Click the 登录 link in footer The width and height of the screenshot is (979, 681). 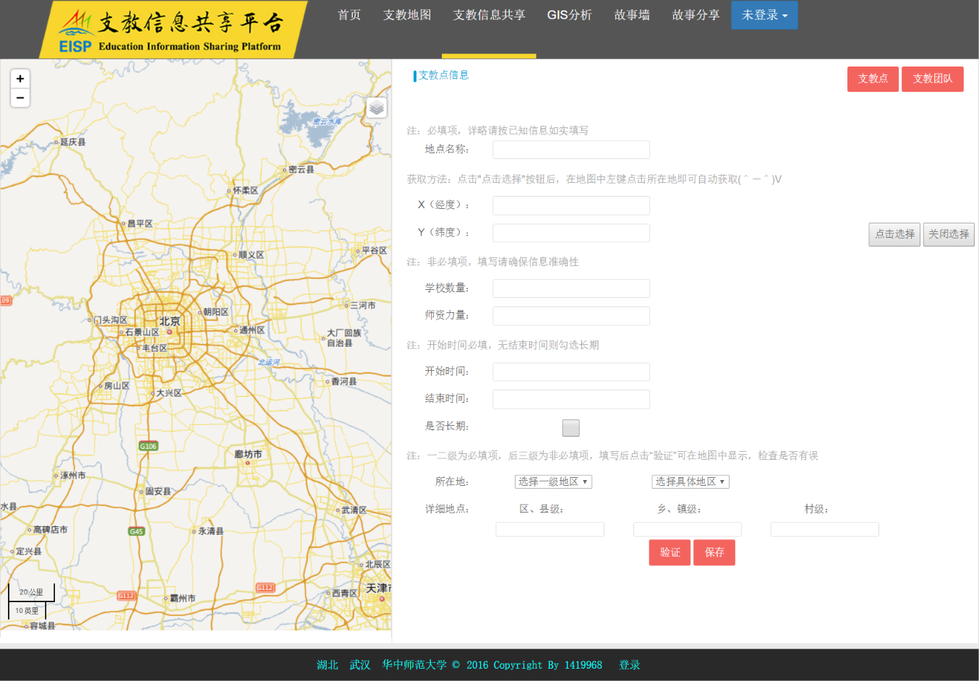point(629,665)
